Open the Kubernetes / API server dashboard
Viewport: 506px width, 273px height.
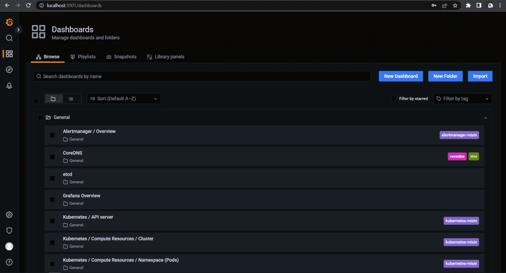coord(88,217)
